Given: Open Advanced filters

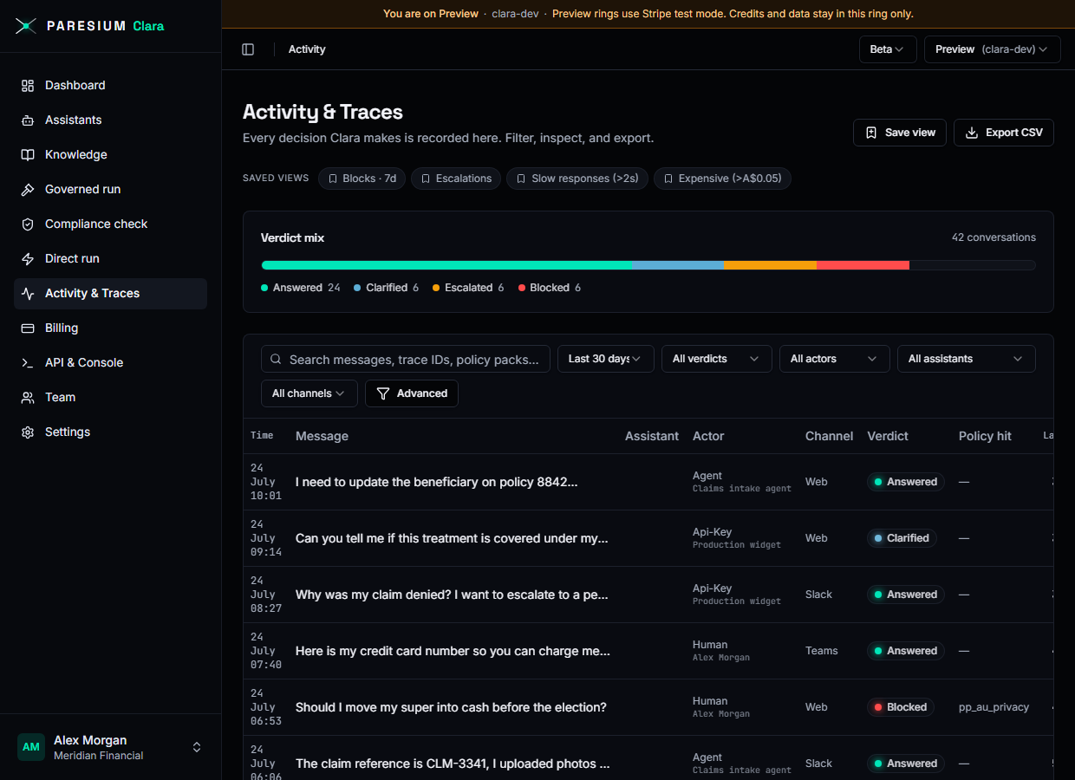Looking at the screenshot, I should [x=412, y=393].
